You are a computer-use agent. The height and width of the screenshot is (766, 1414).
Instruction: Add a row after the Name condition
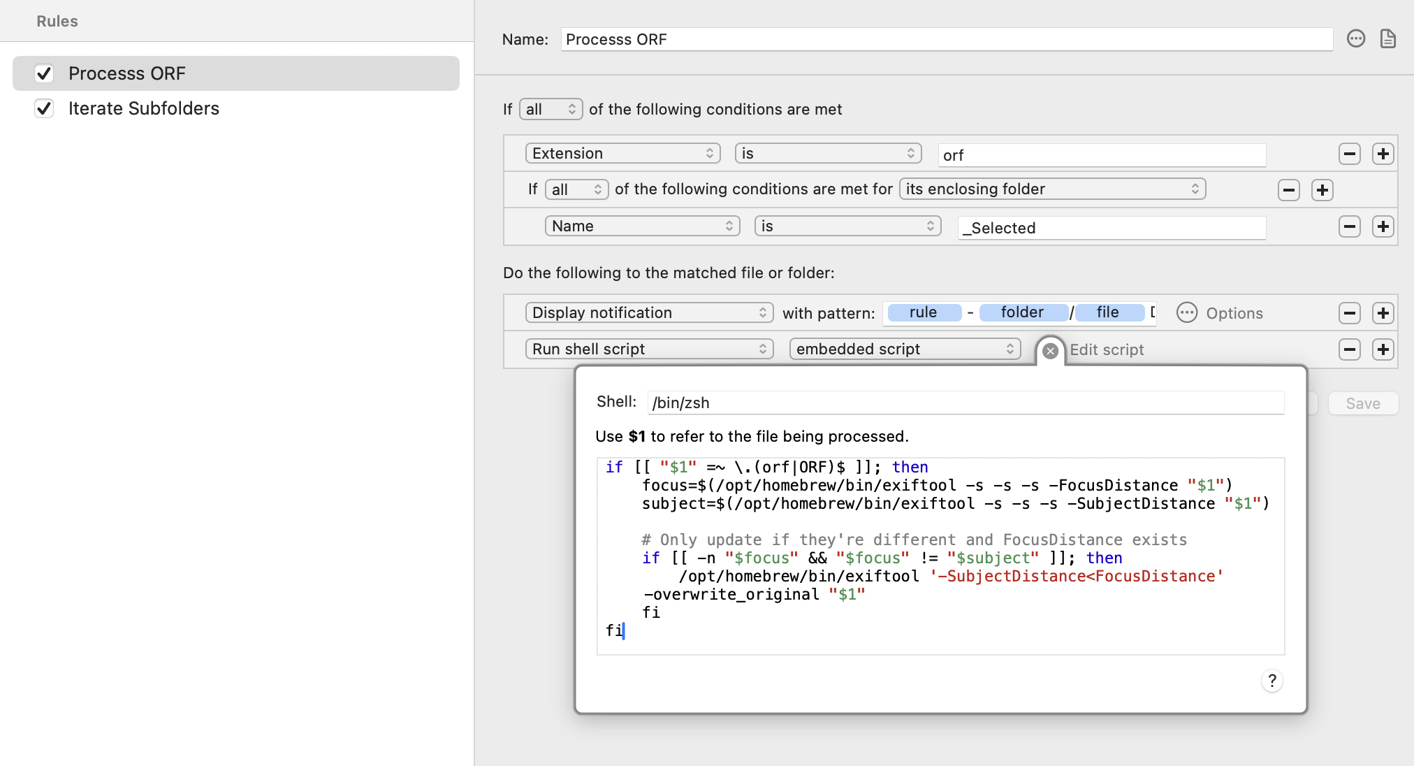[x=1383, y=226]
